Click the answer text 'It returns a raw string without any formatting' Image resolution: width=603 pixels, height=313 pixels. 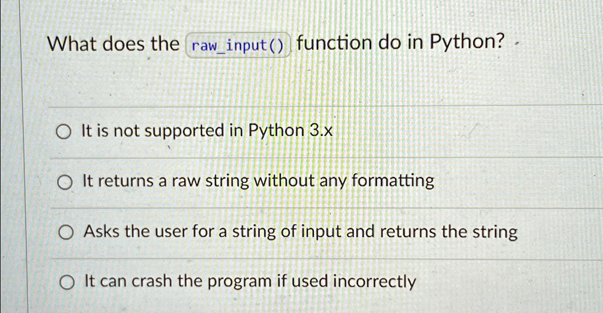click(x=258, y=181)
